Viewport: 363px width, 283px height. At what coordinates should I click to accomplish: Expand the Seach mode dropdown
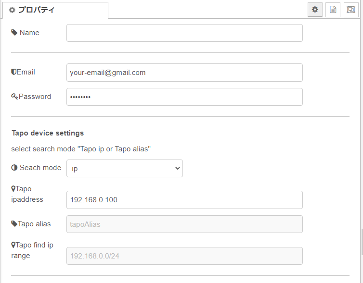point(125,168)
